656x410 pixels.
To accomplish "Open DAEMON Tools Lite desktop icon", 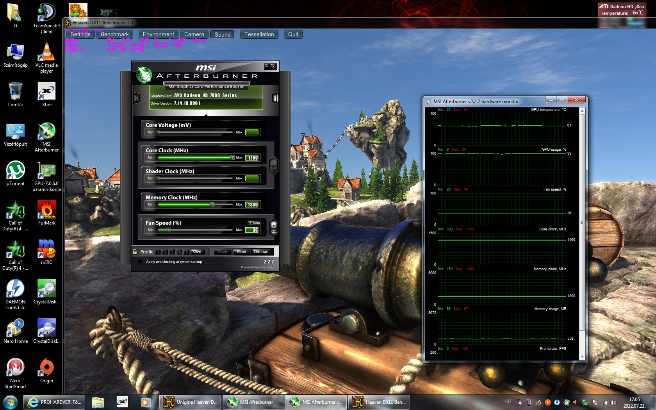I will tap(16, 294).
